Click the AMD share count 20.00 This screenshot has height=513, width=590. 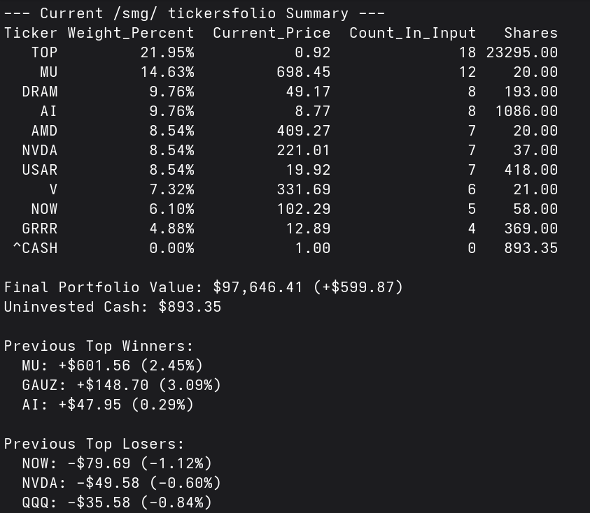pos(535,131)
